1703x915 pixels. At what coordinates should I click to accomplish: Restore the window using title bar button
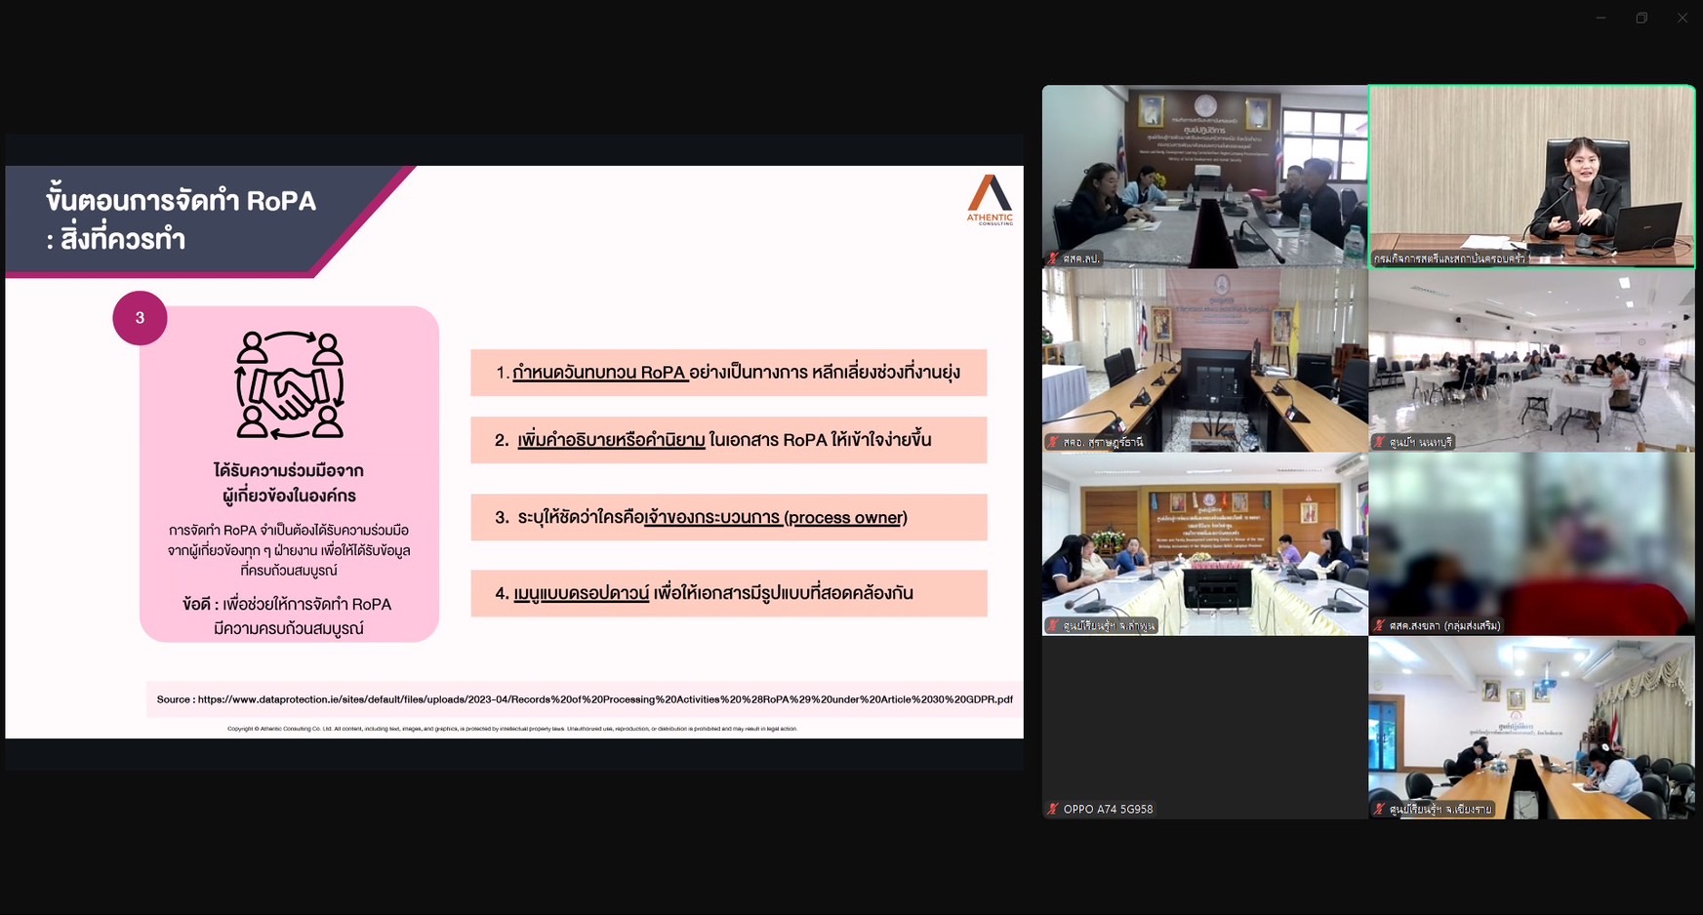tap(1642, 18)
